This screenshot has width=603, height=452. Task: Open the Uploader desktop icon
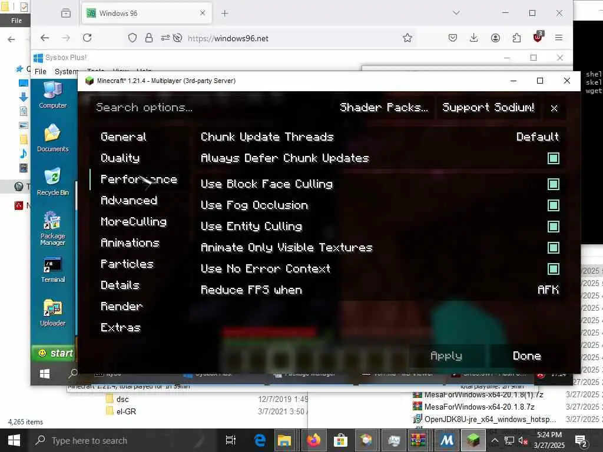coord(52,313)
